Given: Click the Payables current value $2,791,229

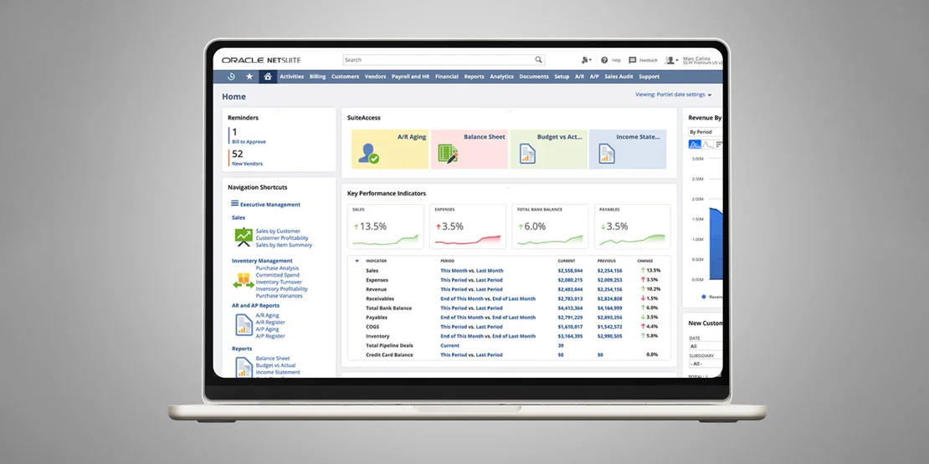Looking at the screenshot, I should [570, 317].
